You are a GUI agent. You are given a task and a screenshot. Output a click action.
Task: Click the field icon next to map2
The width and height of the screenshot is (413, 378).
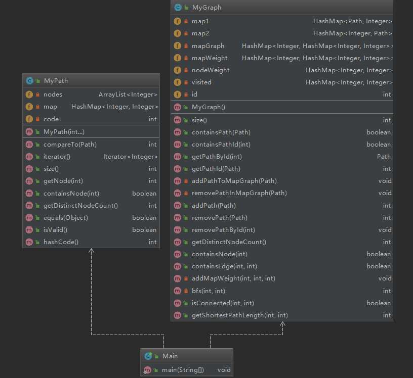coord(178,33)
